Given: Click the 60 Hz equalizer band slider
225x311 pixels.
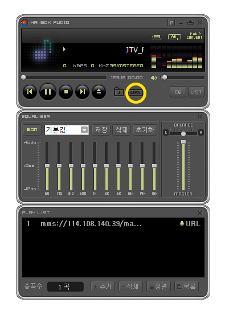Looking at the screenshot, I should (x=47, y=166).
